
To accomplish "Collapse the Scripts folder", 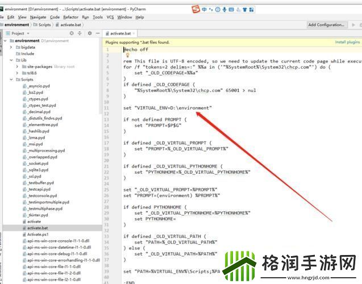I will [11, 80].
